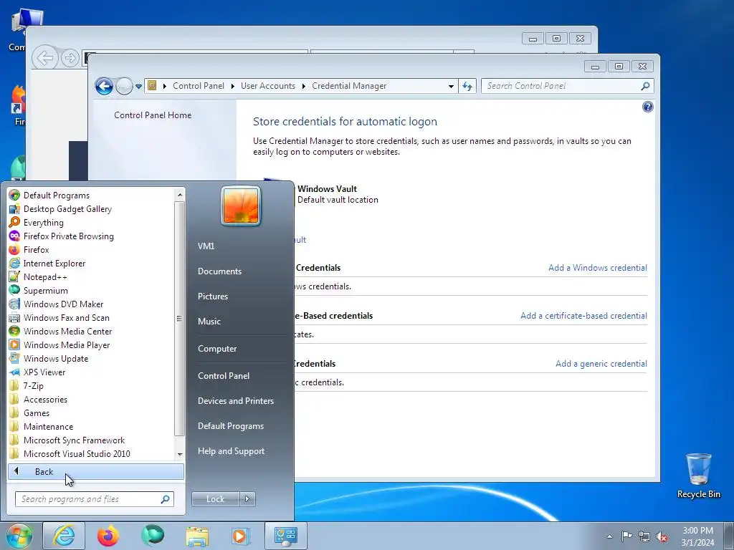Open Documents from the Start menu
This screenshot has height=550, width=734.
tap(219, 271)
